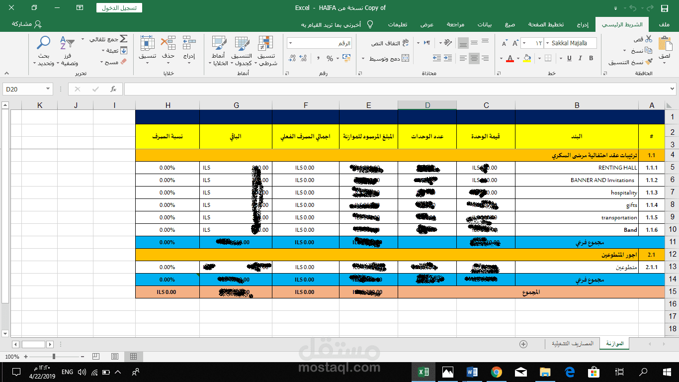Decrease font size with small A icon

click(504, 43)
